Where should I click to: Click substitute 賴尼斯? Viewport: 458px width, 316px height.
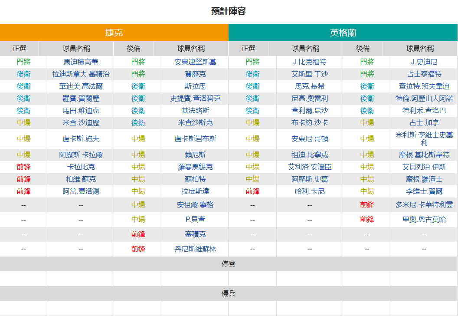(x=196, y=155)
